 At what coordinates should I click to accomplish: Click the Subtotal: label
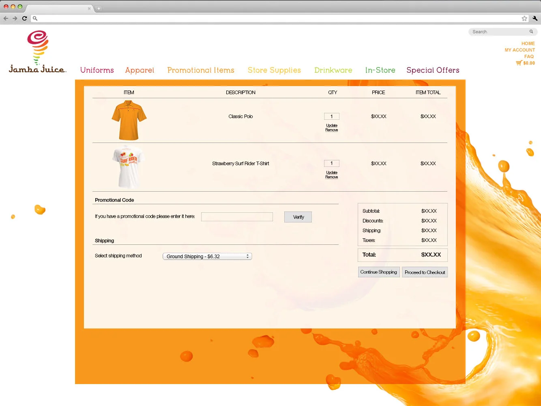[371, 211]
